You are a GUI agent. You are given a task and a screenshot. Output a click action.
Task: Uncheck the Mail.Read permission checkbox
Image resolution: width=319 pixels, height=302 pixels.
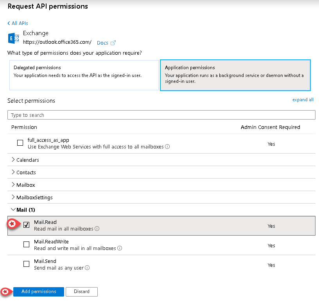(27, 225)
